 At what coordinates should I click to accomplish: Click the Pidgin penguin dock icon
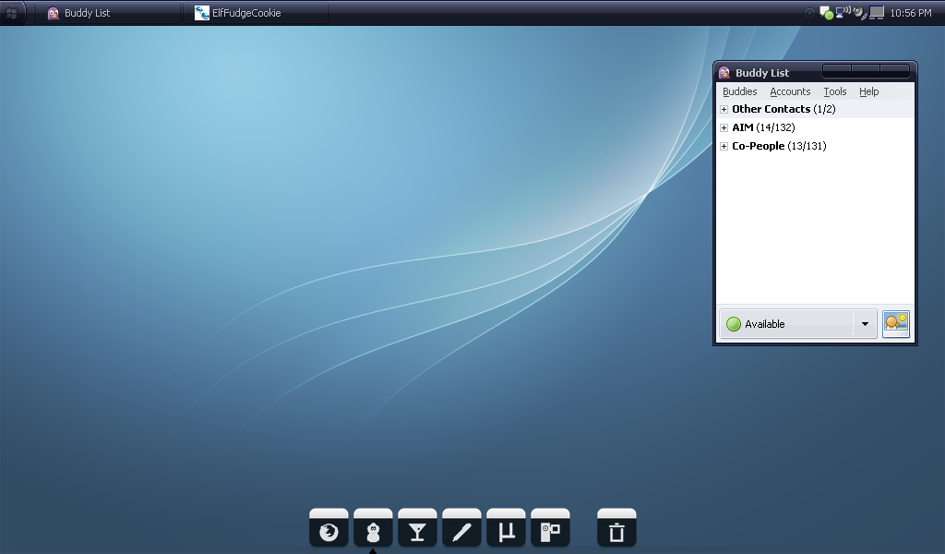tap(373, 530)
